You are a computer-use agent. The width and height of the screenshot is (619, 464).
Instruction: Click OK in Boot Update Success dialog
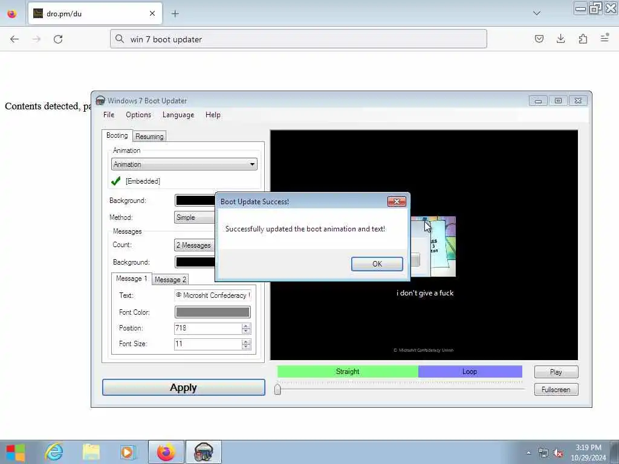(x=377, y=264)
